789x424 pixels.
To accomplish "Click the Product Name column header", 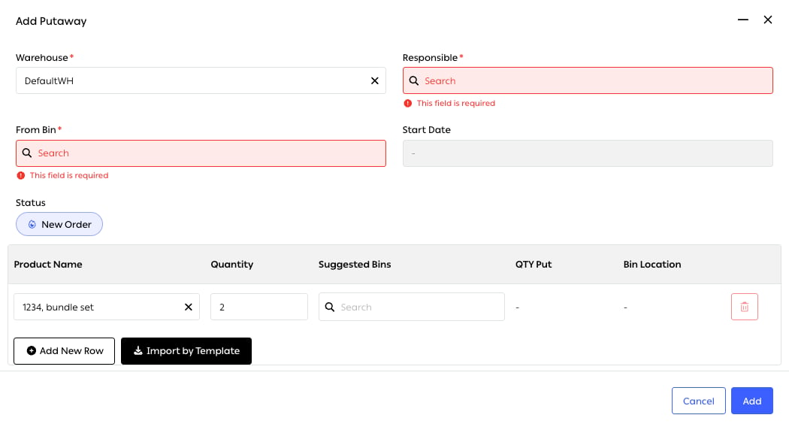I will click(x=48, y=265).
